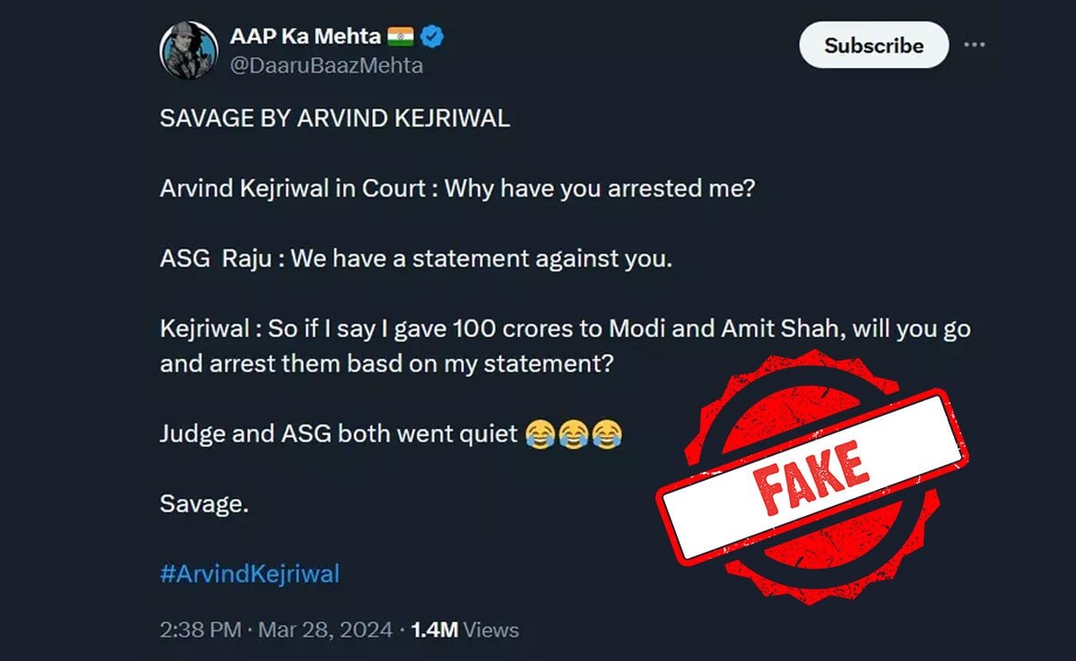Screen dimensions: 1076x661
Task: Open the AAP Ka Mehta profile avatar
Action: click(x=189, y=50)
